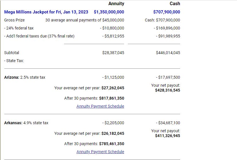
Task: Click the State Tax label
Action: [14, 61]
